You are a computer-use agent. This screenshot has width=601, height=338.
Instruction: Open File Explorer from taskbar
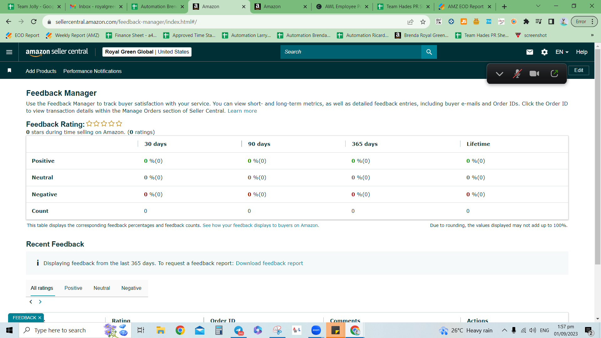click(161, 330)
